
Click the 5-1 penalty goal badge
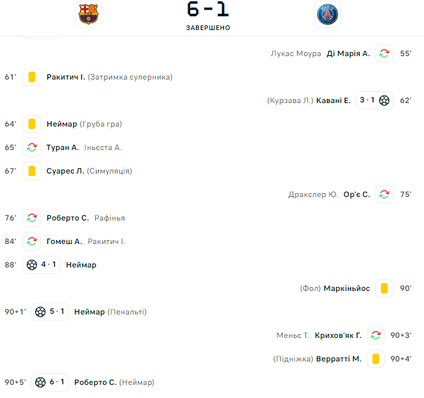(x=50, y=312)
